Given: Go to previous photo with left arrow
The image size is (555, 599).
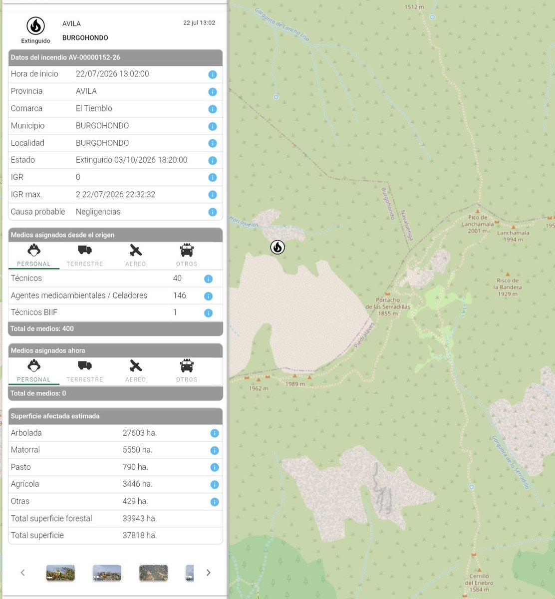Looking at the screenshot, I should 22,573.
